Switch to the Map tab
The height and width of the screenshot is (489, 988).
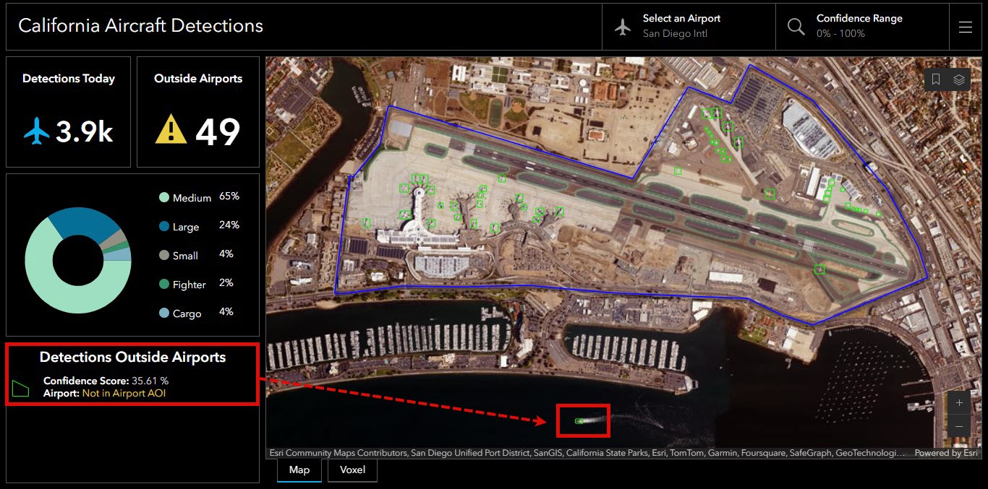[299, 470]
